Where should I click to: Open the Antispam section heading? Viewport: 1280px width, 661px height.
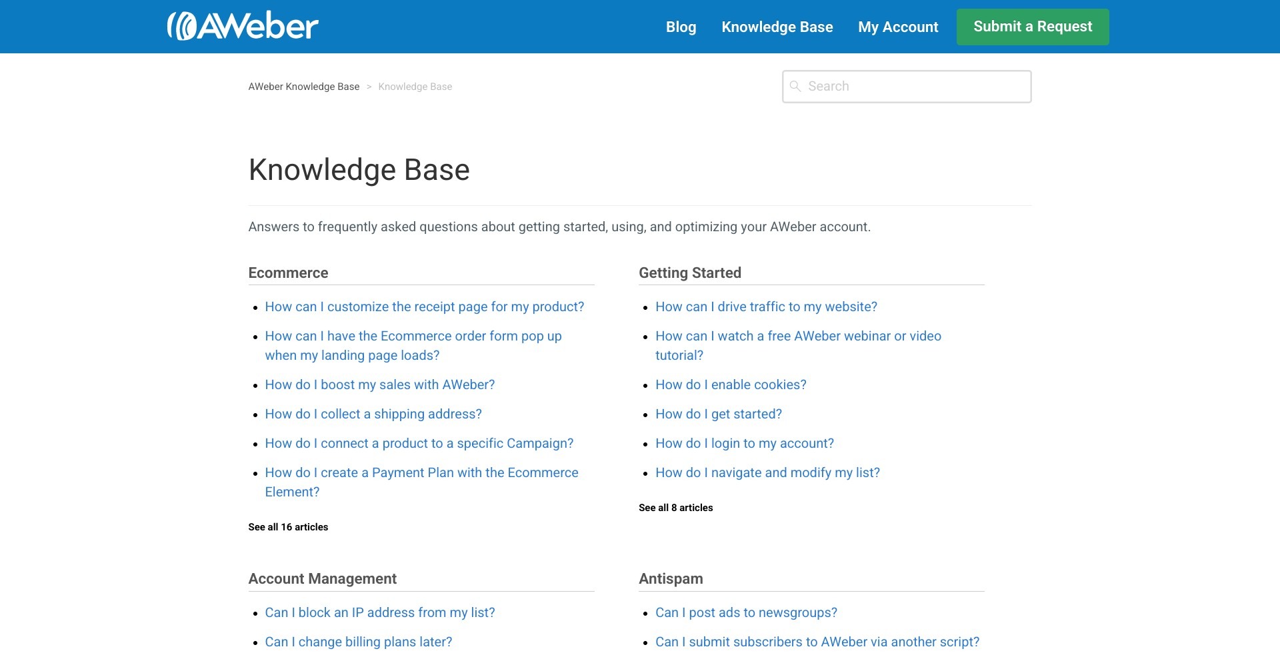671,578
